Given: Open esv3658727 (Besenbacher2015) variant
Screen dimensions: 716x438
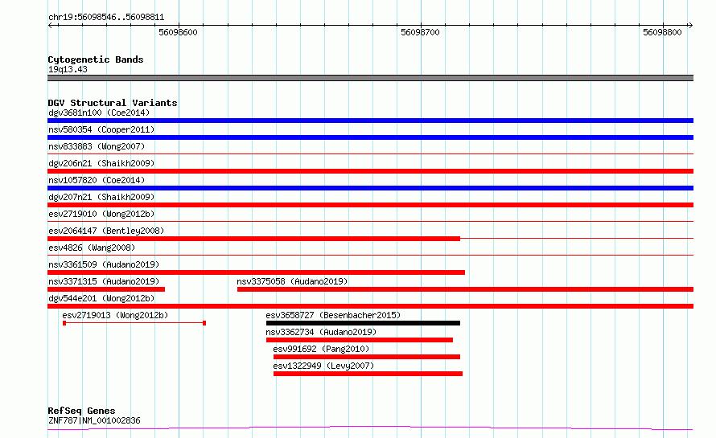Looking at the screenshot, I should [x=333, y=315].
